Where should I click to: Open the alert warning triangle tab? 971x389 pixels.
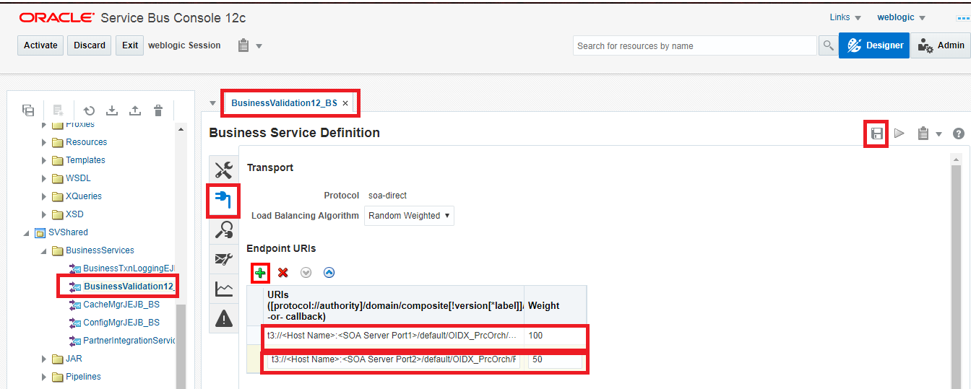point(224,318)
